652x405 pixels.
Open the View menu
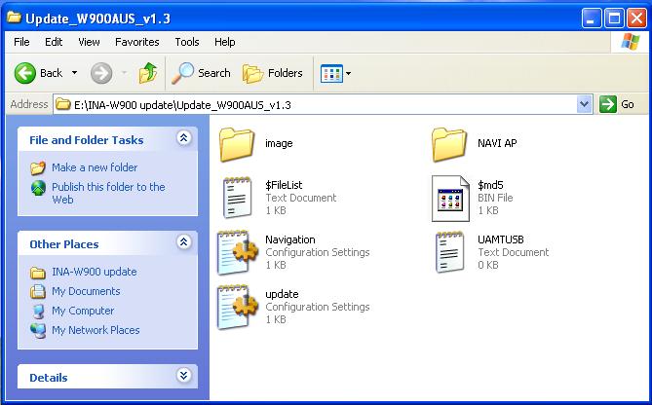(89, 42)
